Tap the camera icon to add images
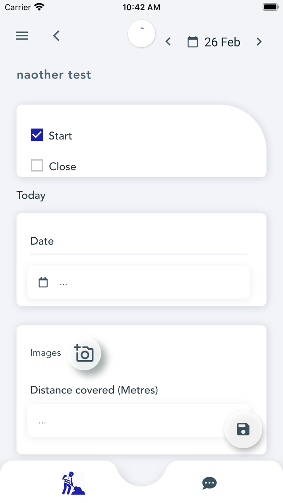Image resolution: width=283 pixels, height=503 pixels. [x=84, y=353]
